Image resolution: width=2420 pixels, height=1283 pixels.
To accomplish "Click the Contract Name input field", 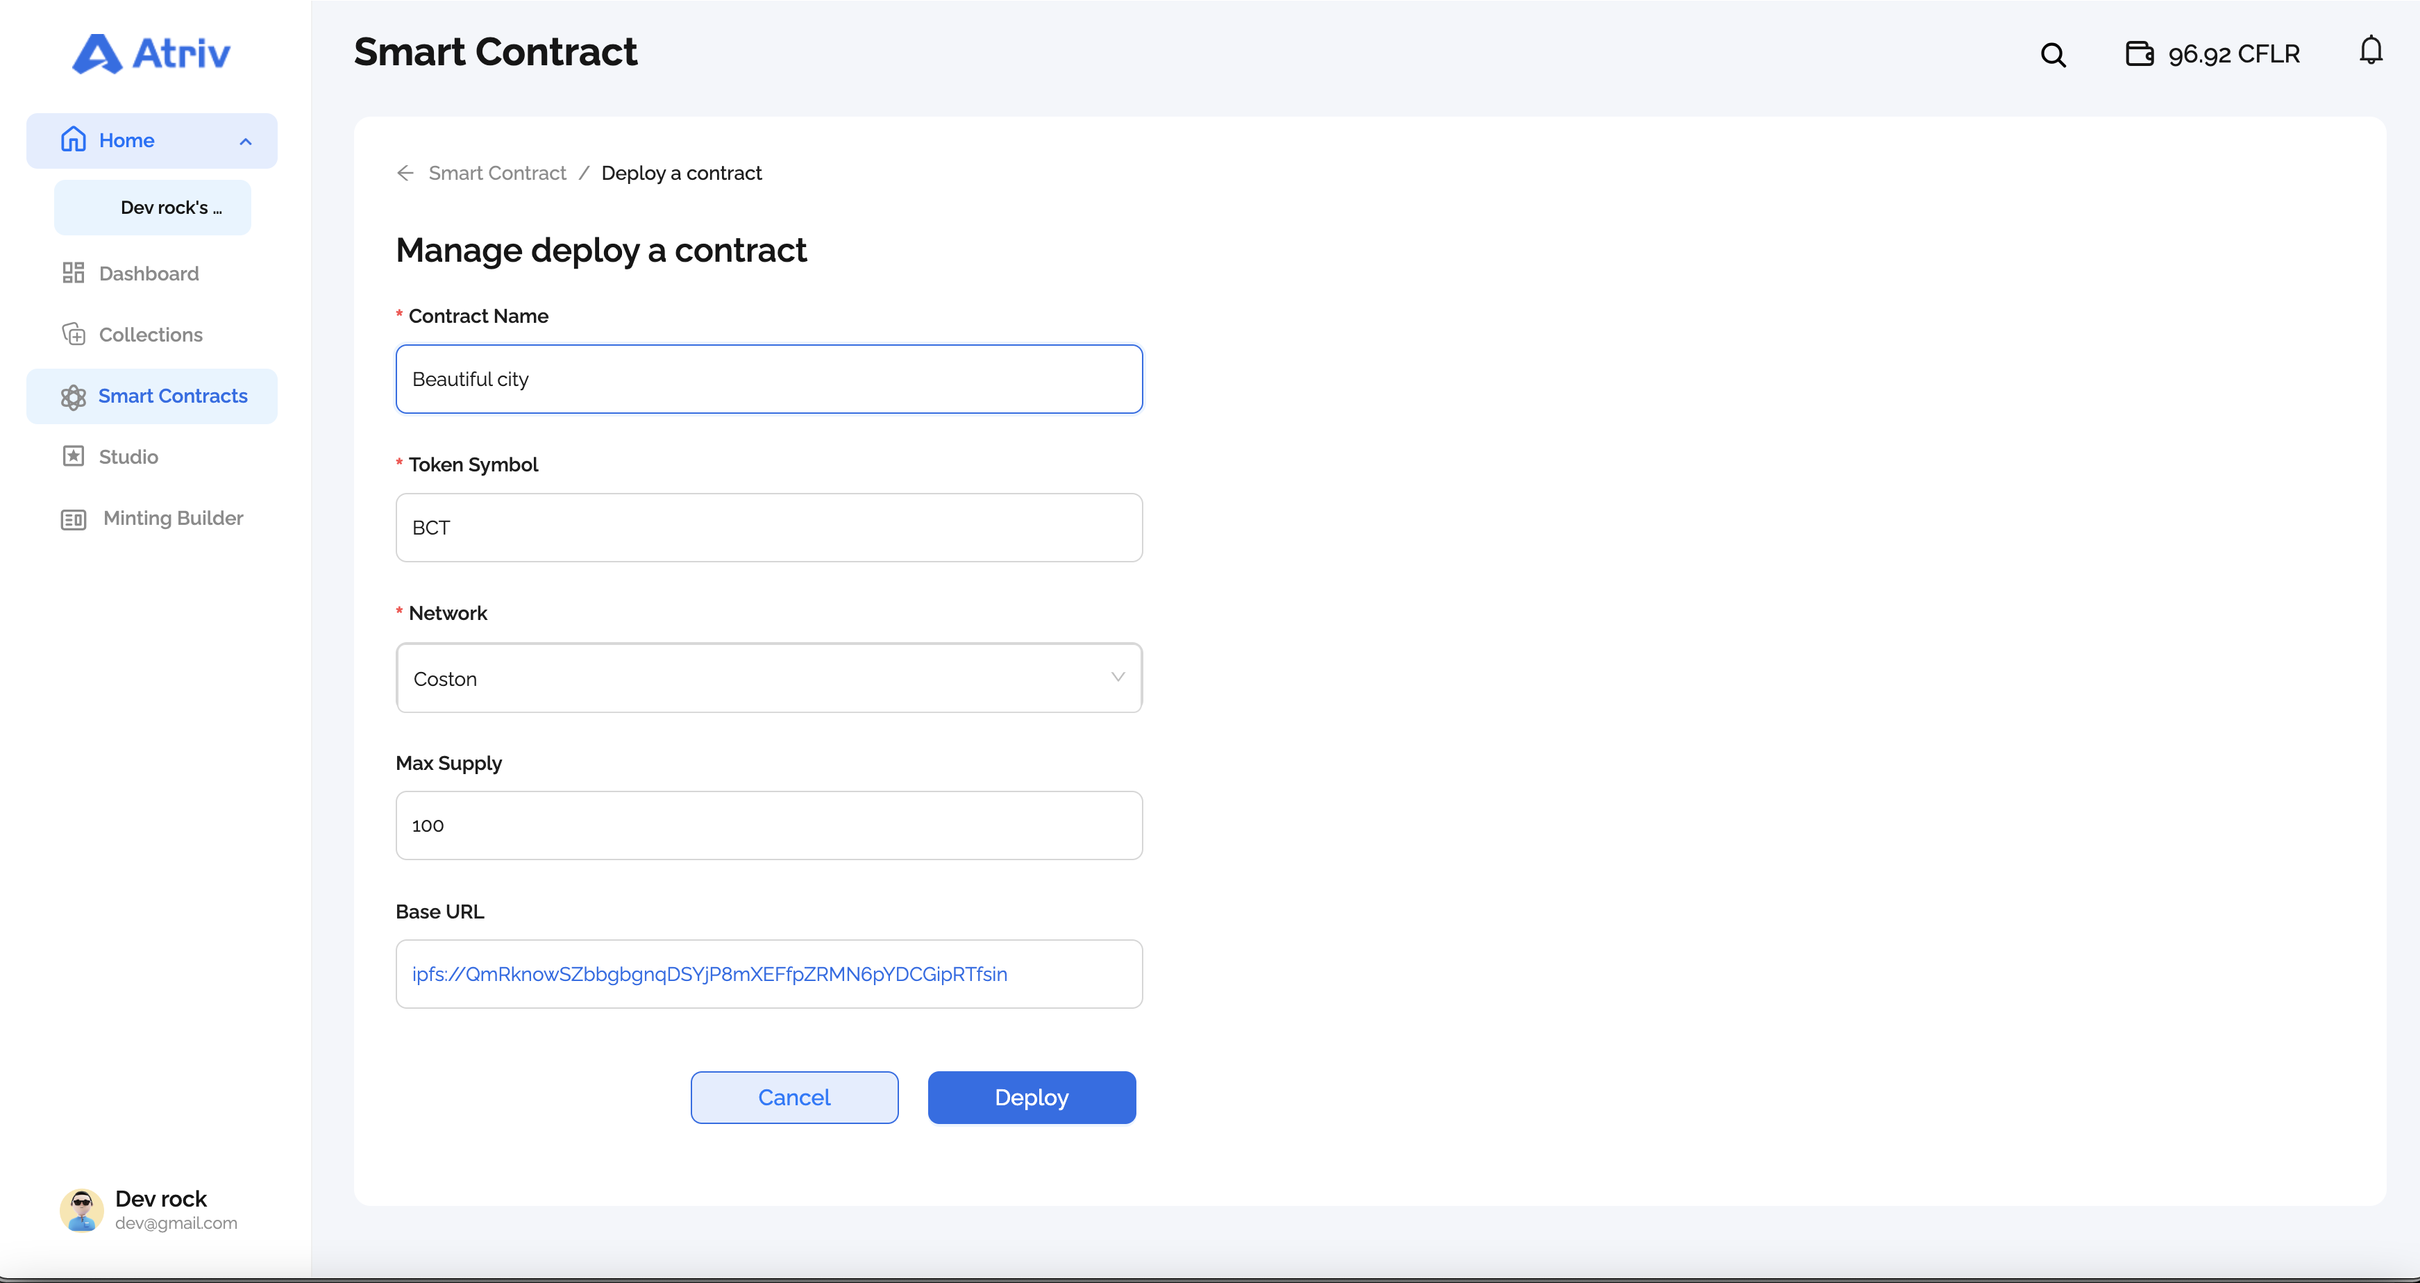I will [x=768, y=380].
